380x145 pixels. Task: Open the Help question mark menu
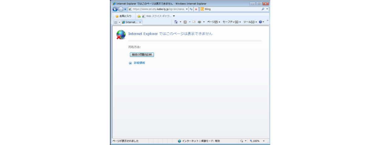(x=261, y=22)
